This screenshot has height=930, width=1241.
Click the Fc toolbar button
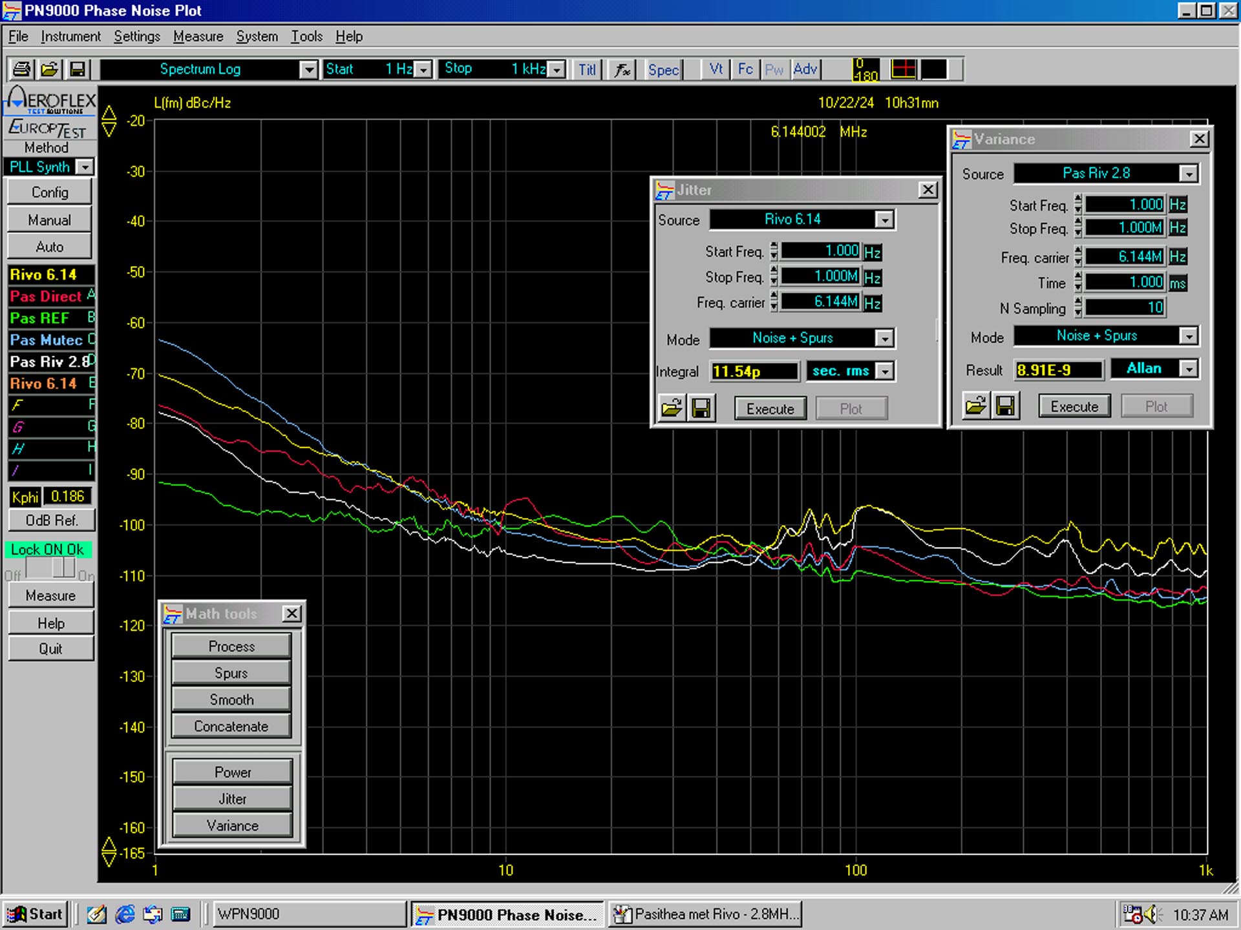point(745,69)
